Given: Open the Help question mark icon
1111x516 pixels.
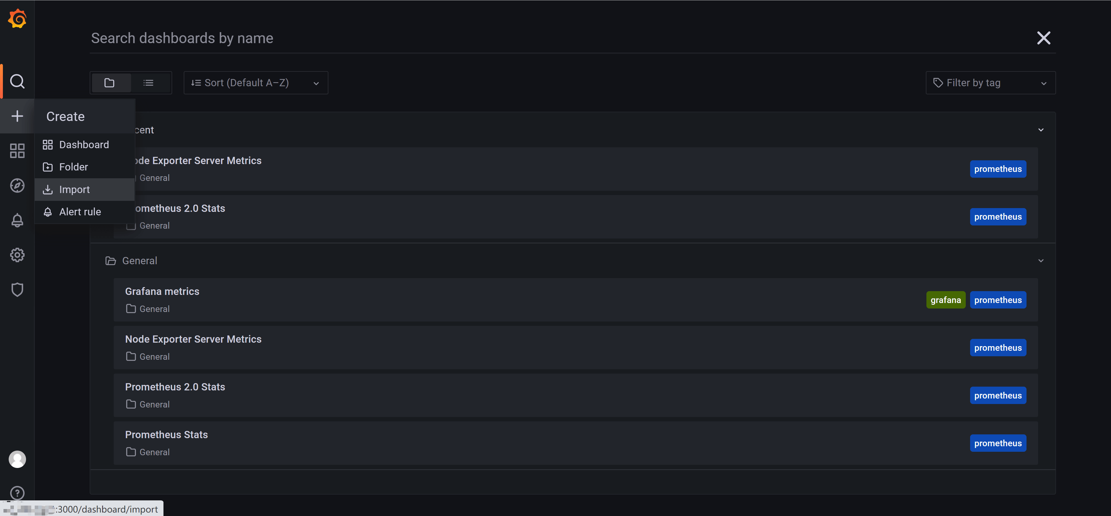Looking at the screenshot, I should (17, 493).
